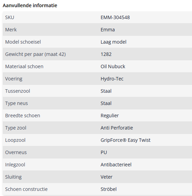Click the Overneus value PU

point(104,152)
